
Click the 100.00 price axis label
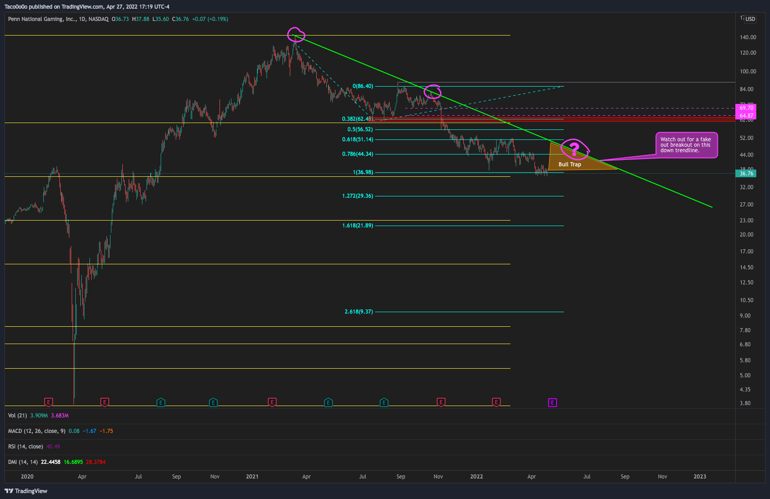748,72
